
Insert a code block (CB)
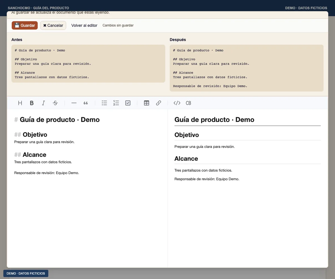point(188,103)
